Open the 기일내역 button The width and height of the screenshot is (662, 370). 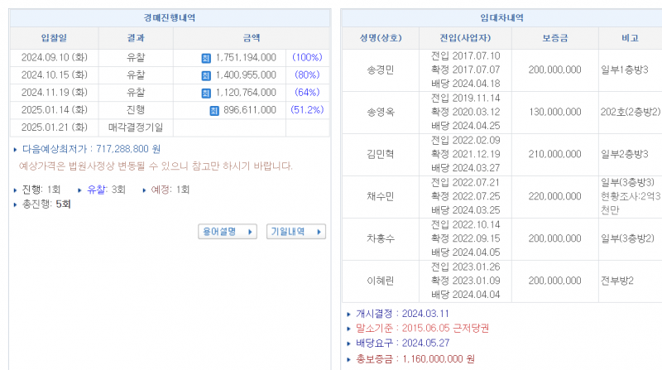tap(296, 232)
